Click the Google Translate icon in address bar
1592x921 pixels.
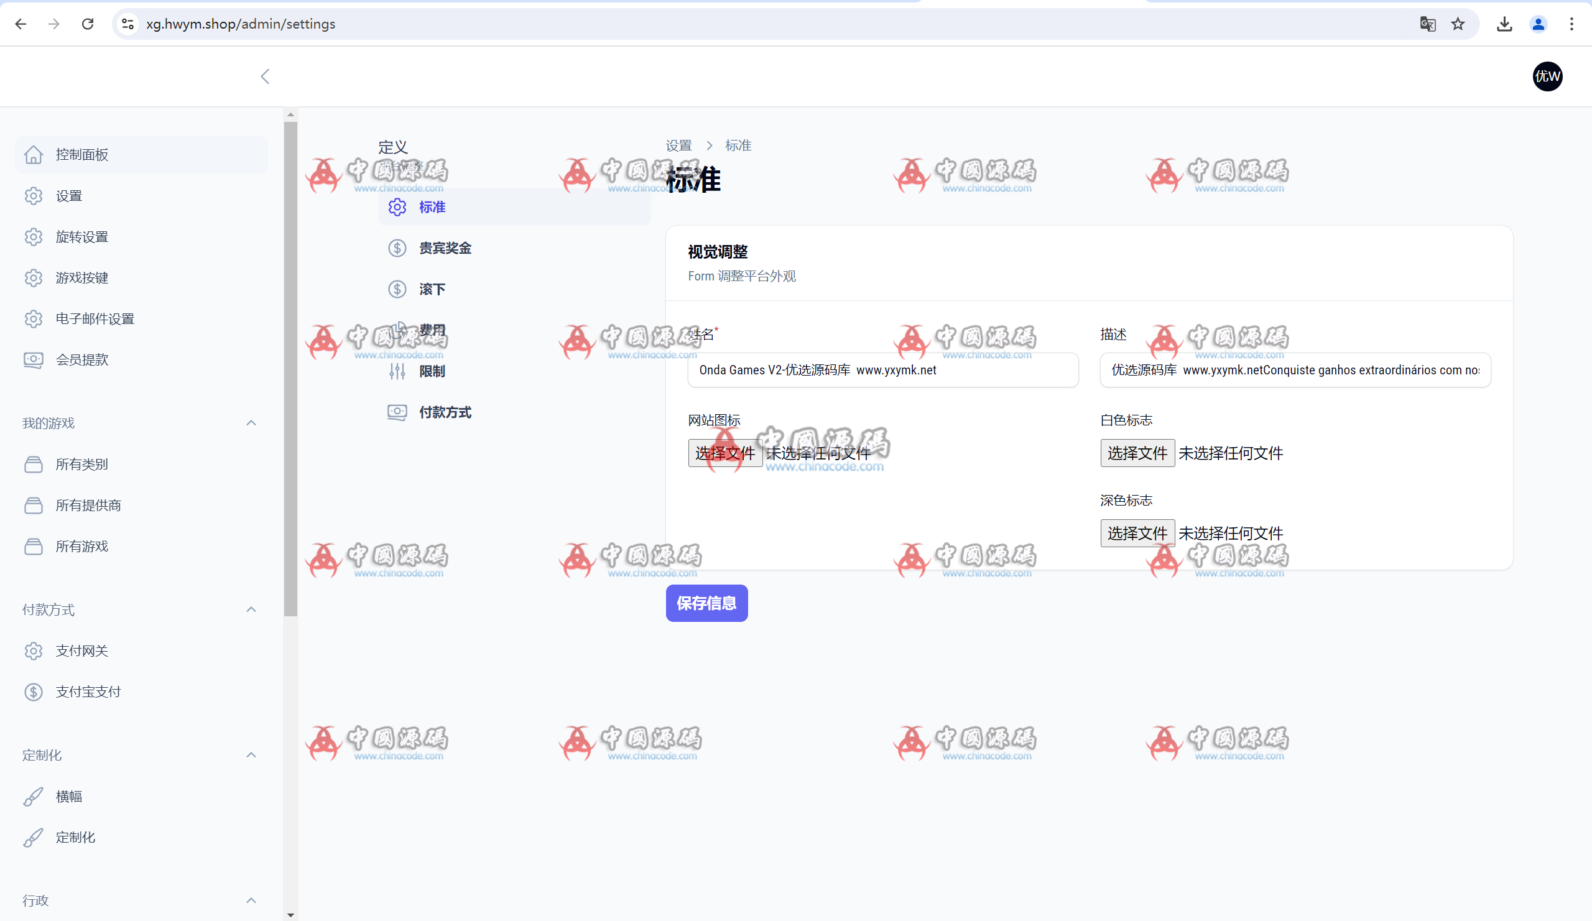(x=1427, y=24)
